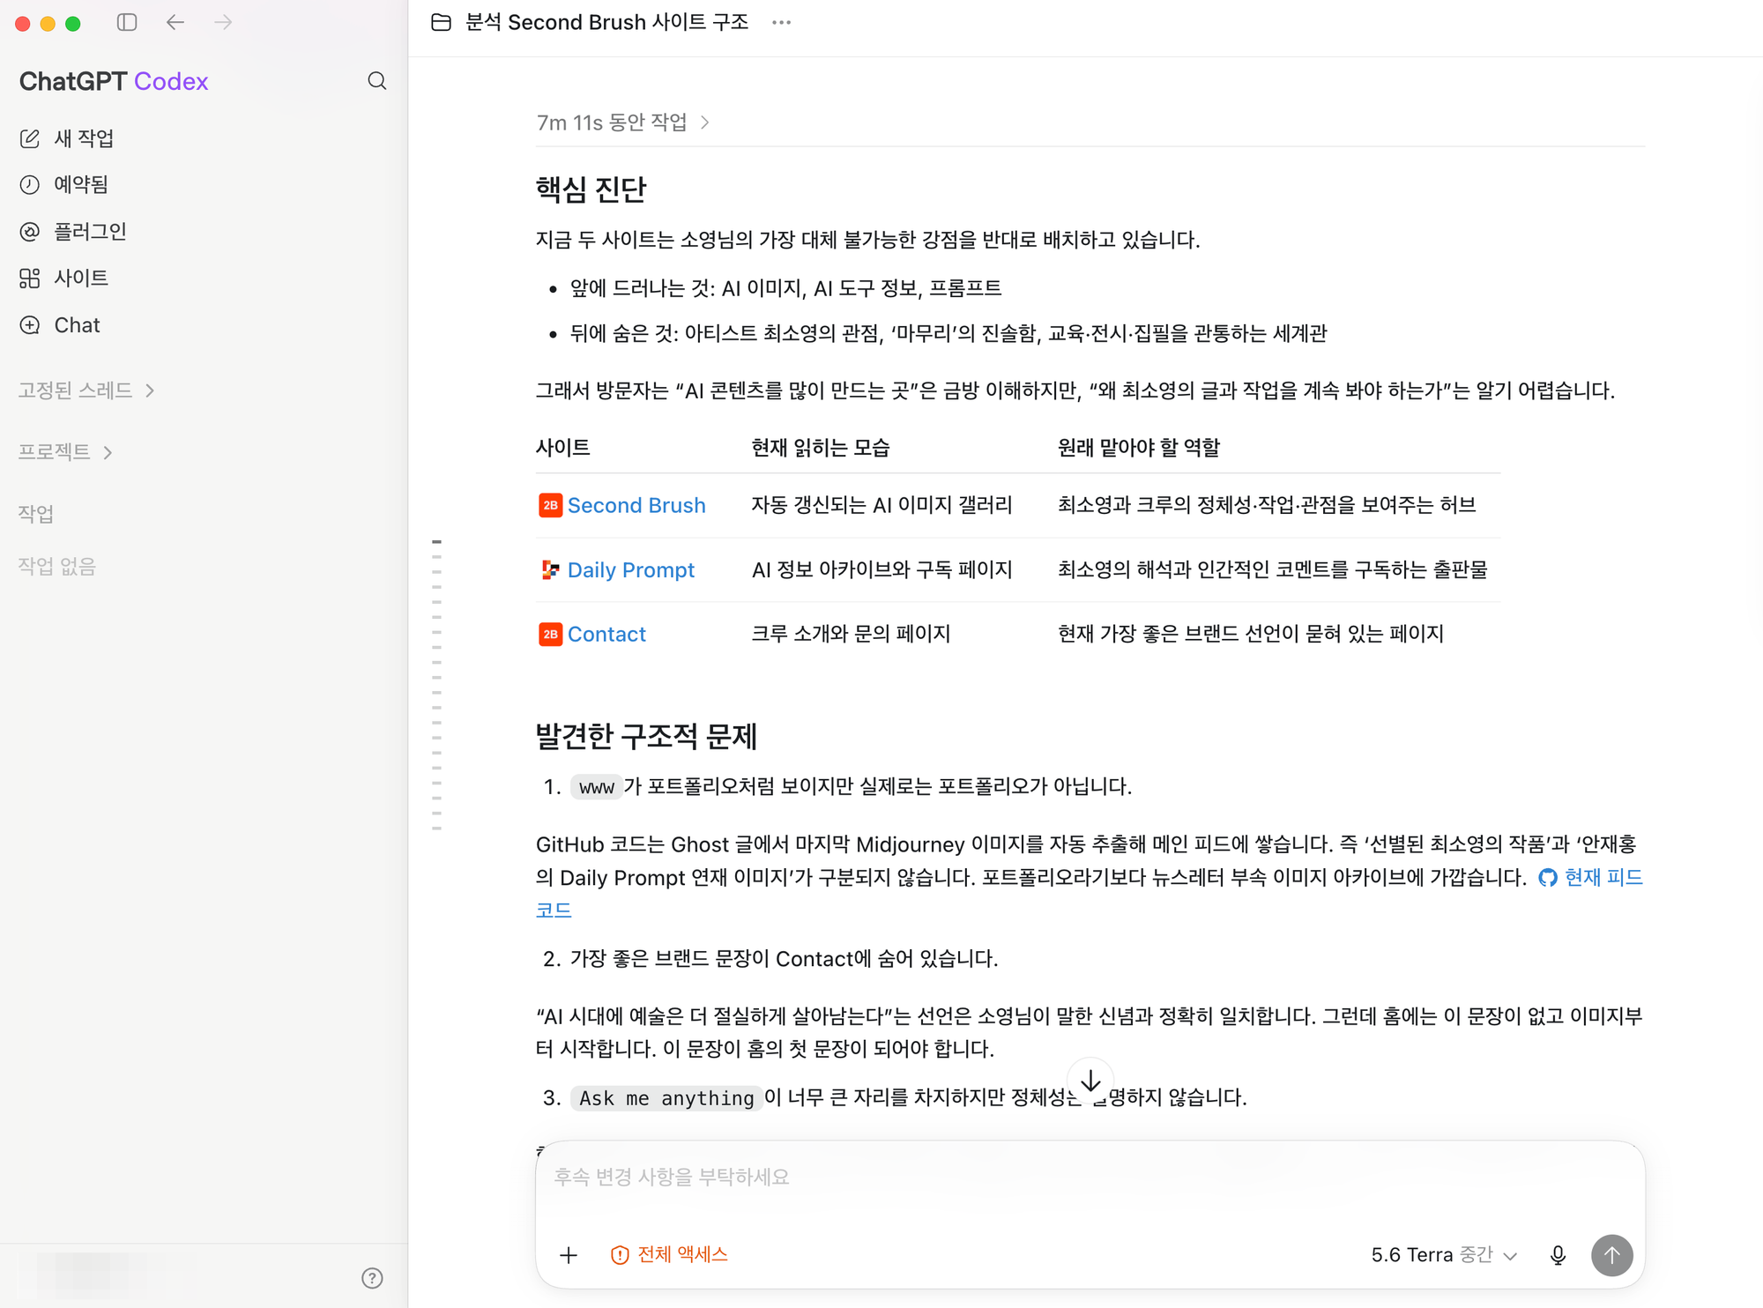The width and height of the screenshot is (1763, 1308).
Task: Click the 발견한 구조적 문제 heading
Action: [x=646, y=736]
